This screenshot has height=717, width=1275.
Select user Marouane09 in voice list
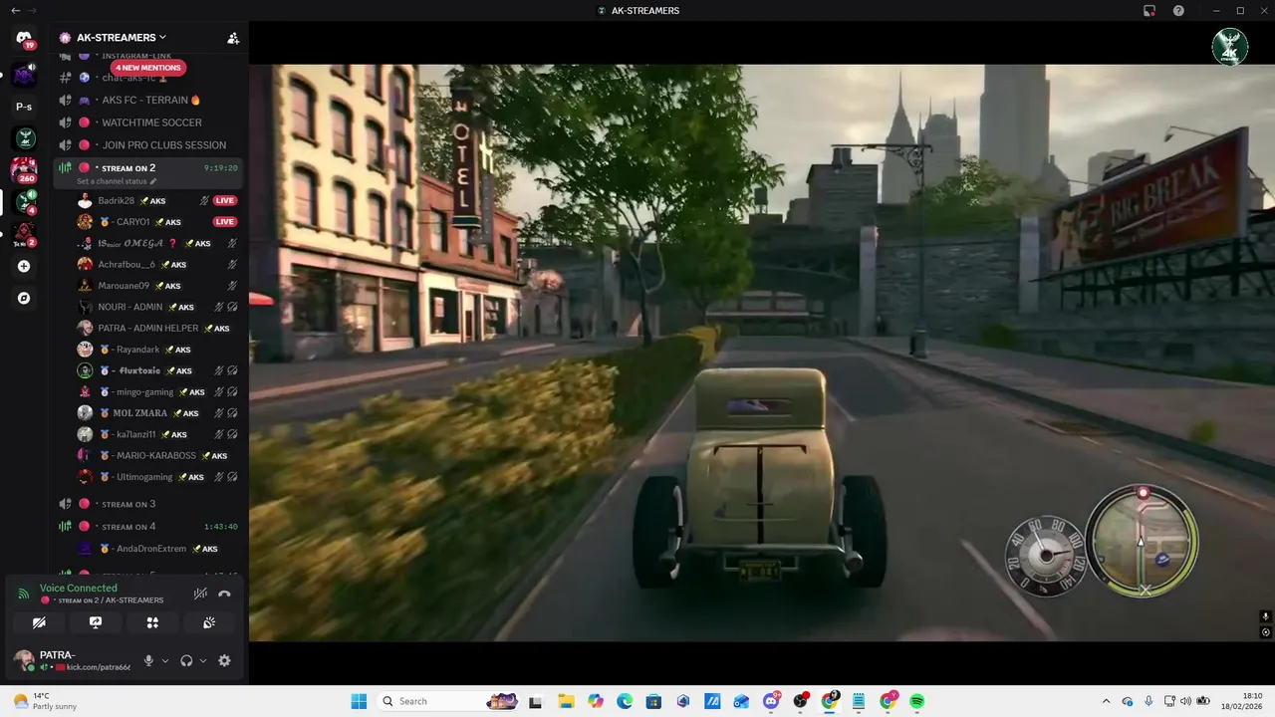(x=157, y=286)
